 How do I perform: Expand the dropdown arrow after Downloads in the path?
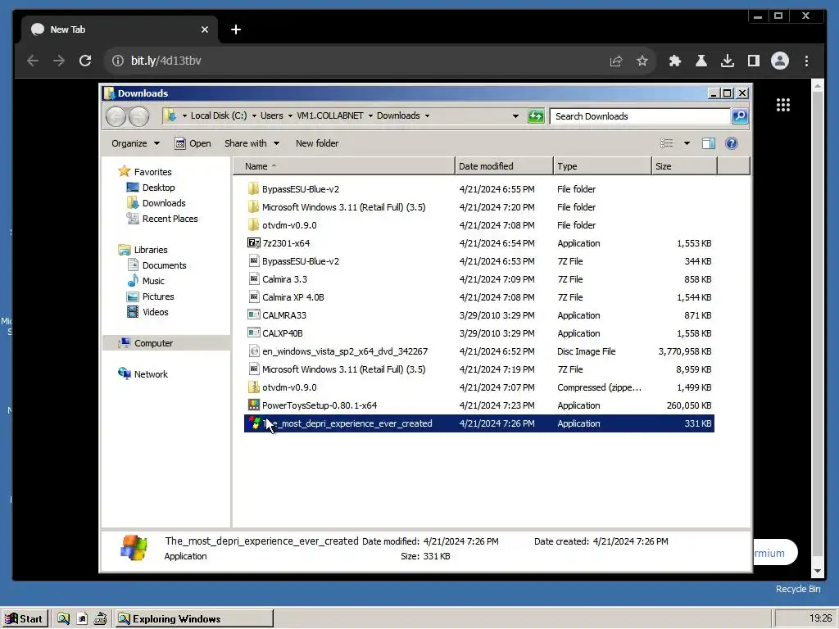(427, 116)
